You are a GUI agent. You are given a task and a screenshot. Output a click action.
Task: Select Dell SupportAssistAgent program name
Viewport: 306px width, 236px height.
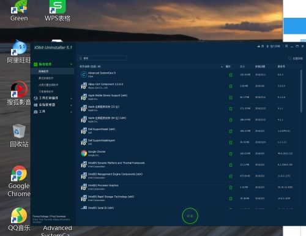click(102, 140)
